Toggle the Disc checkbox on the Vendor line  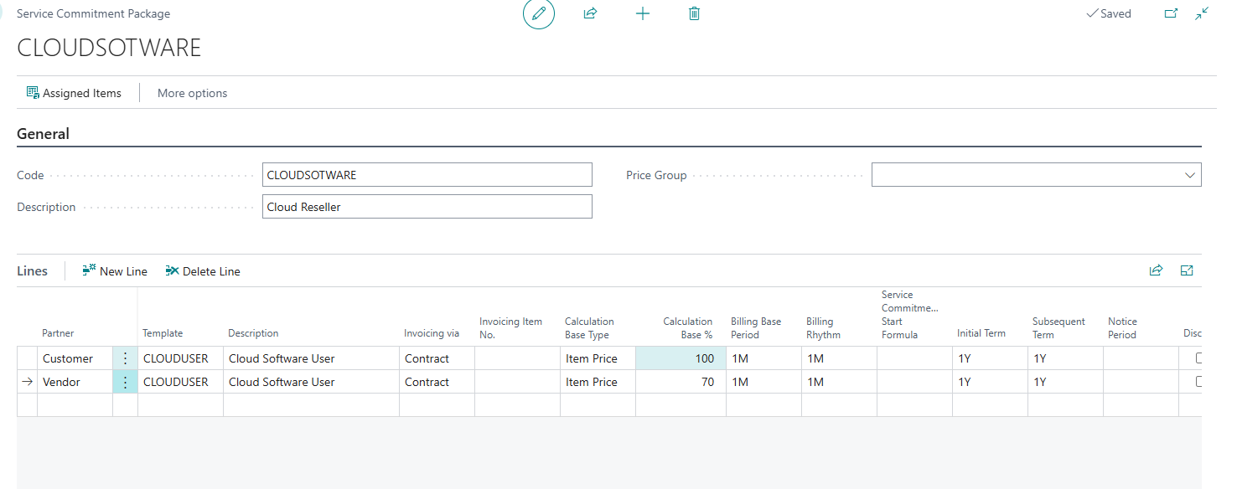pyautogui.click(x=1203, y=381)
